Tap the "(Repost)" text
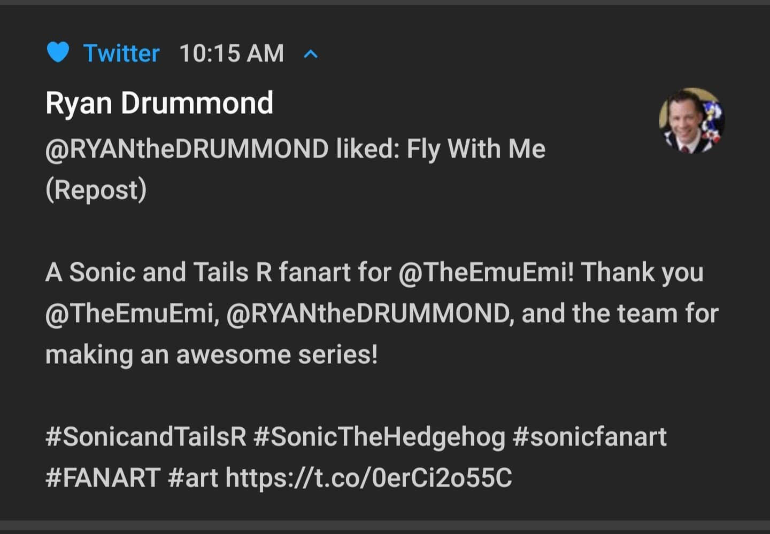The height and width of the screenshot is (534, 770). tap(96, 190)
